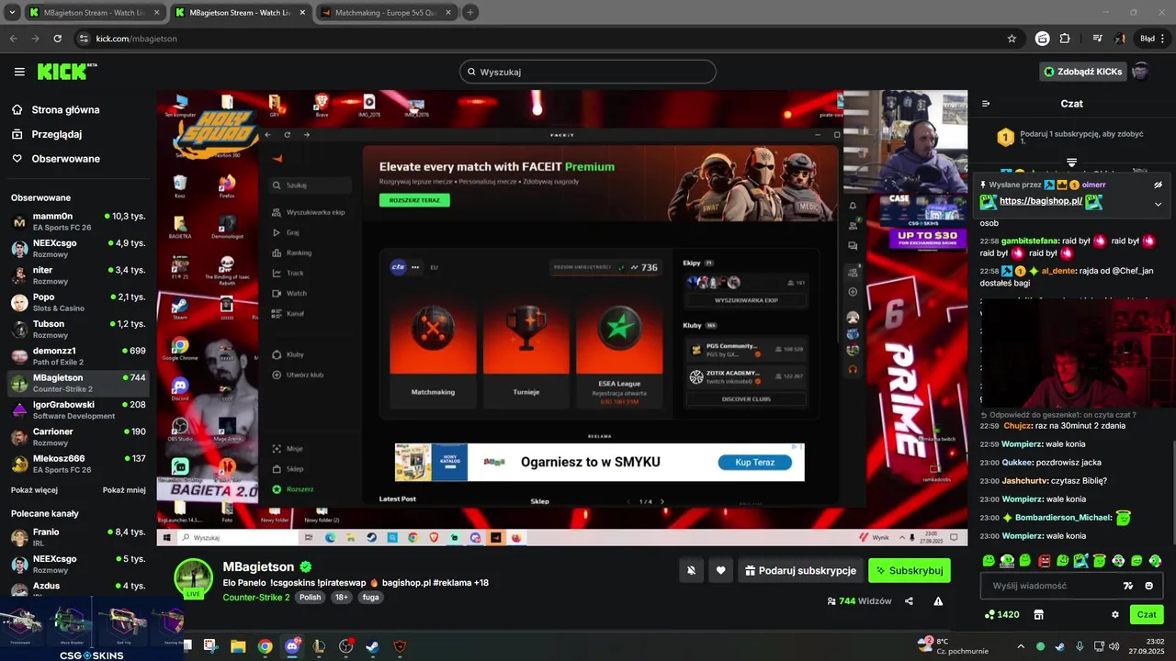Viewport: 1176px width, 661px height.
Task: Open demonzz1 channel in sidebar
Action: tap(77, 356)
